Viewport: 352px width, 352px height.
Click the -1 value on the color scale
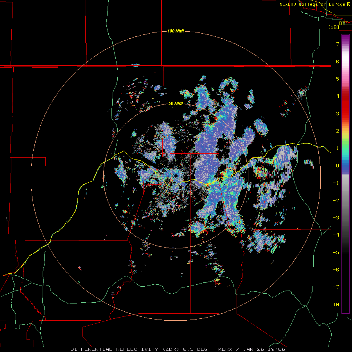pyautogui.click(x=336, y=183)
